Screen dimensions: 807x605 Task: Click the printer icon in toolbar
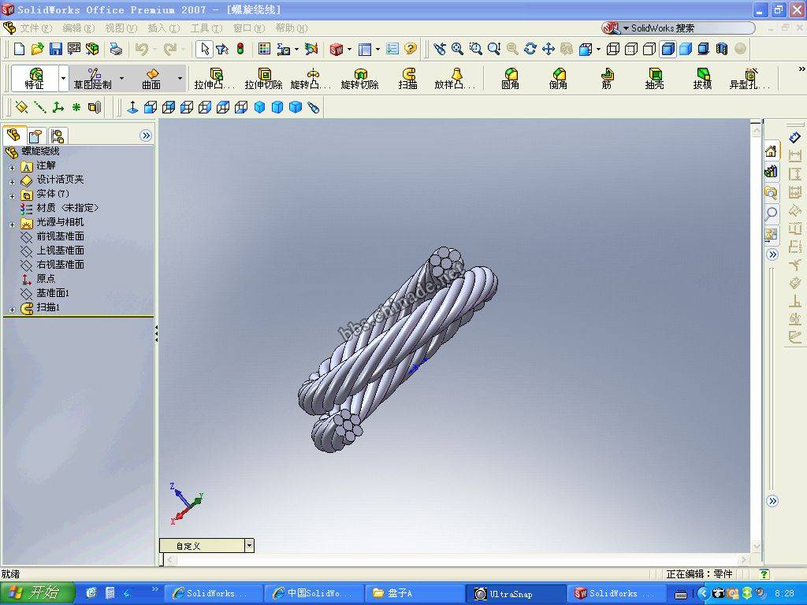(x=116, y=49)
